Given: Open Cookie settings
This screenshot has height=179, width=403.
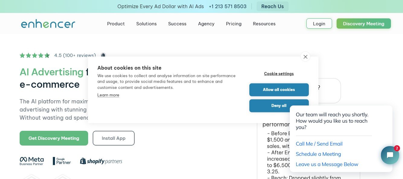Looking at the screenshot, I should click(279, 74).
